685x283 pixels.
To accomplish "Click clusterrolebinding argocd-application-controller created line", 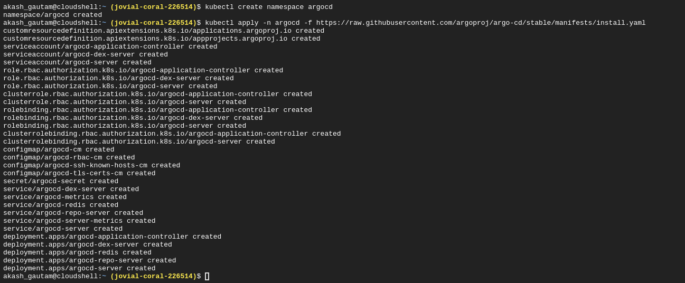I will (x=172, y=134).
